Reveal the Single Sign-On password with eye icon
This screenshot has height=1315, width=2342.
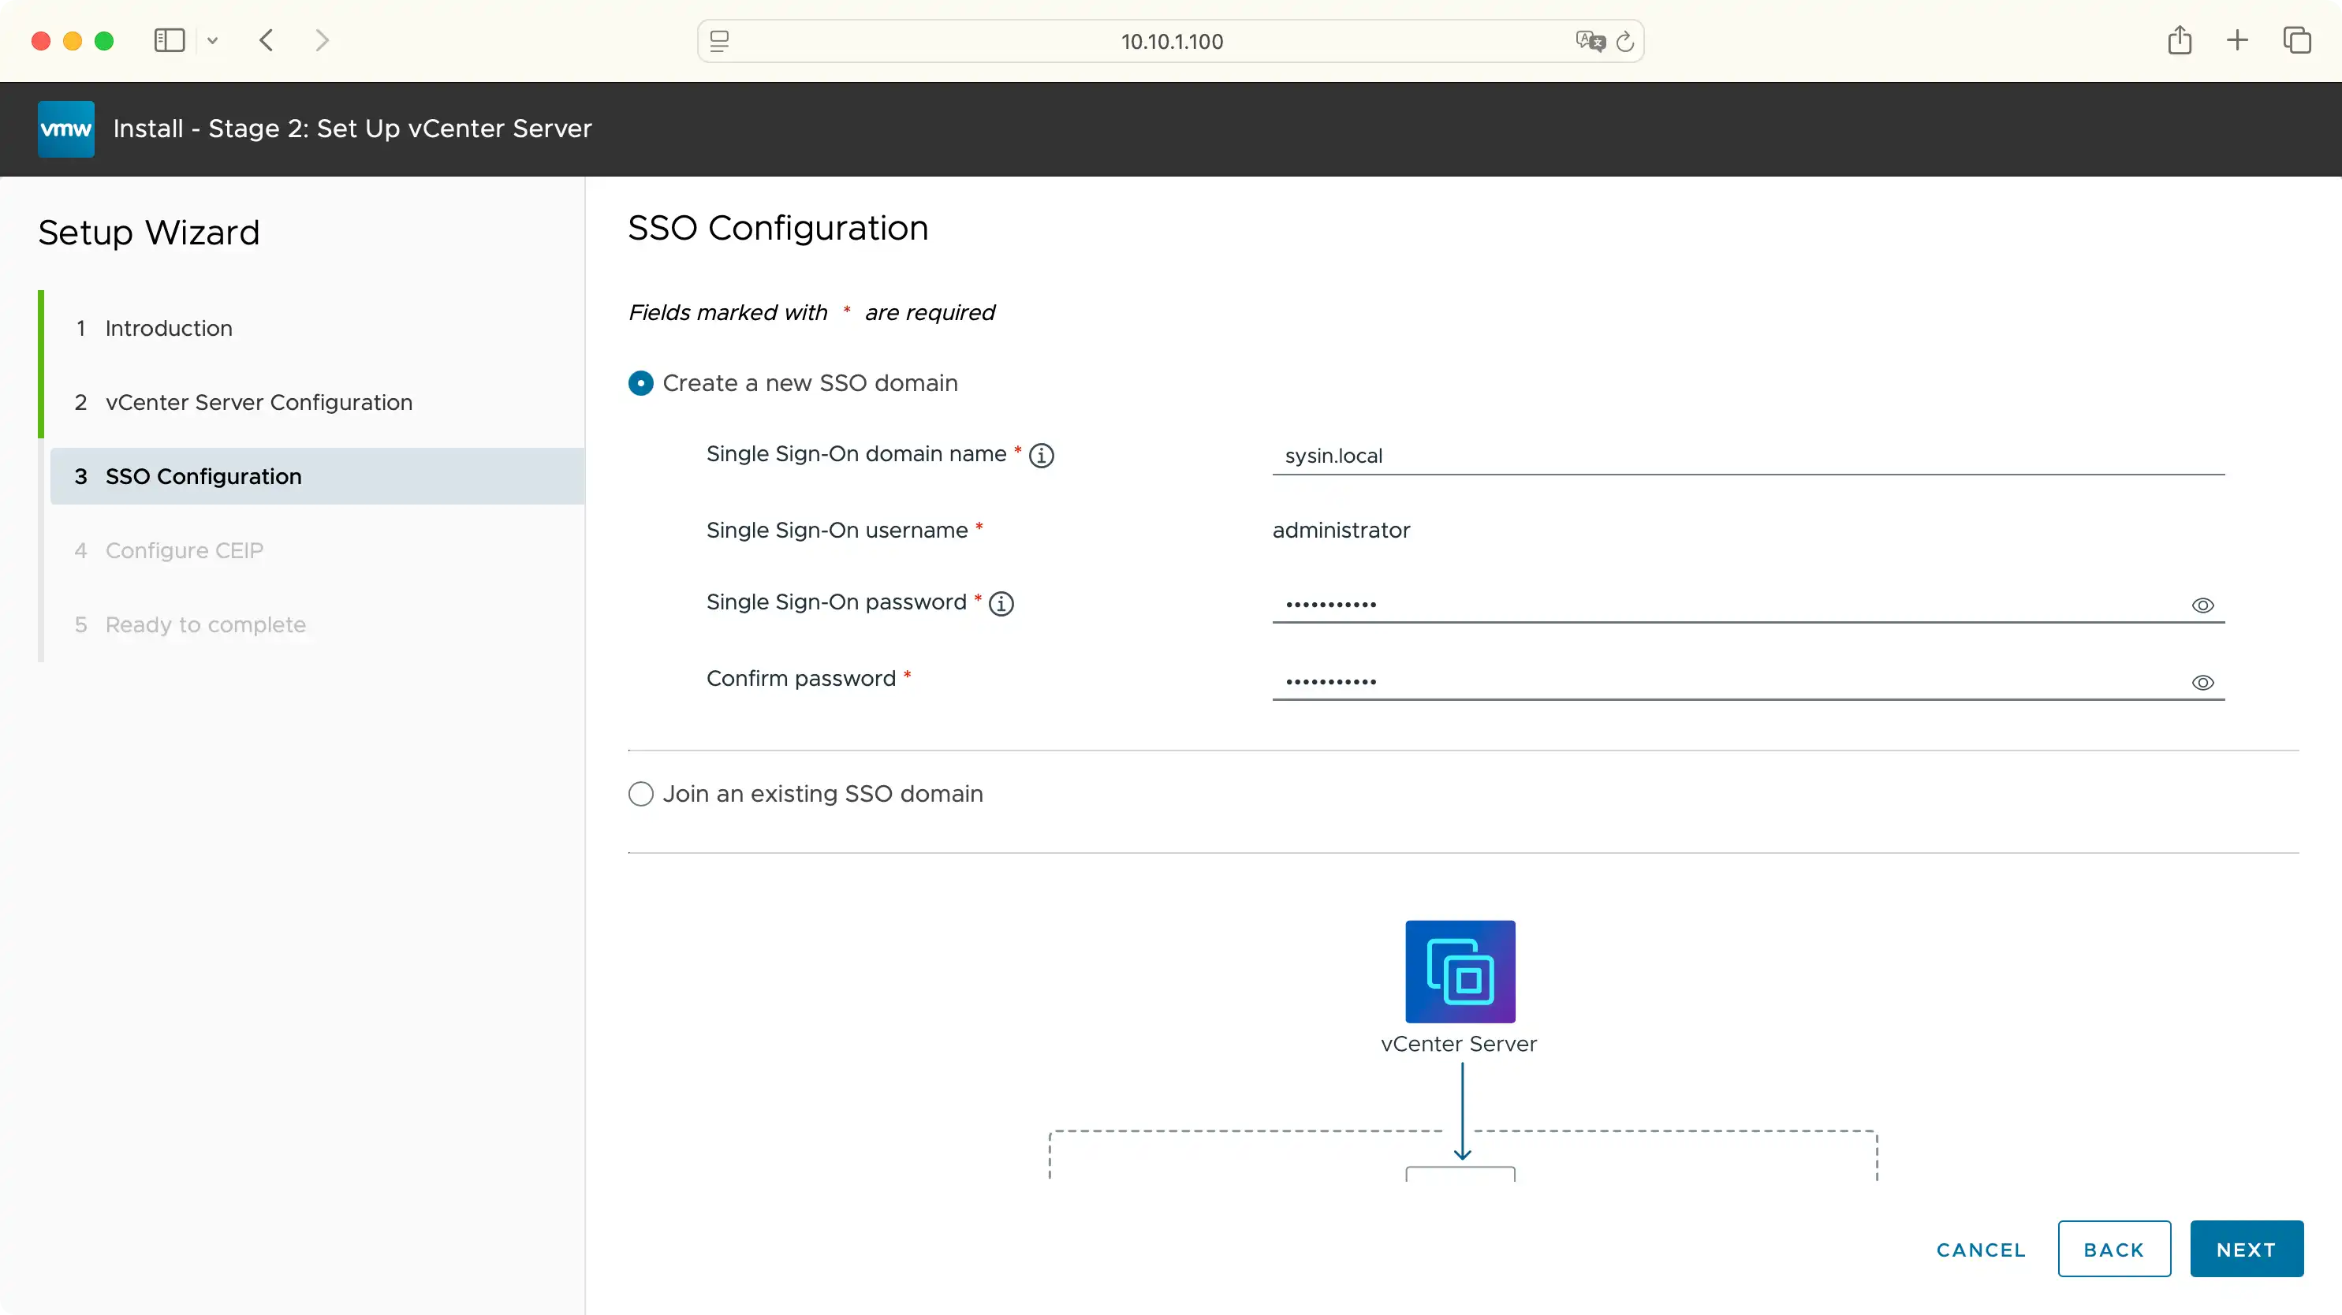(x=2202, y=605)
